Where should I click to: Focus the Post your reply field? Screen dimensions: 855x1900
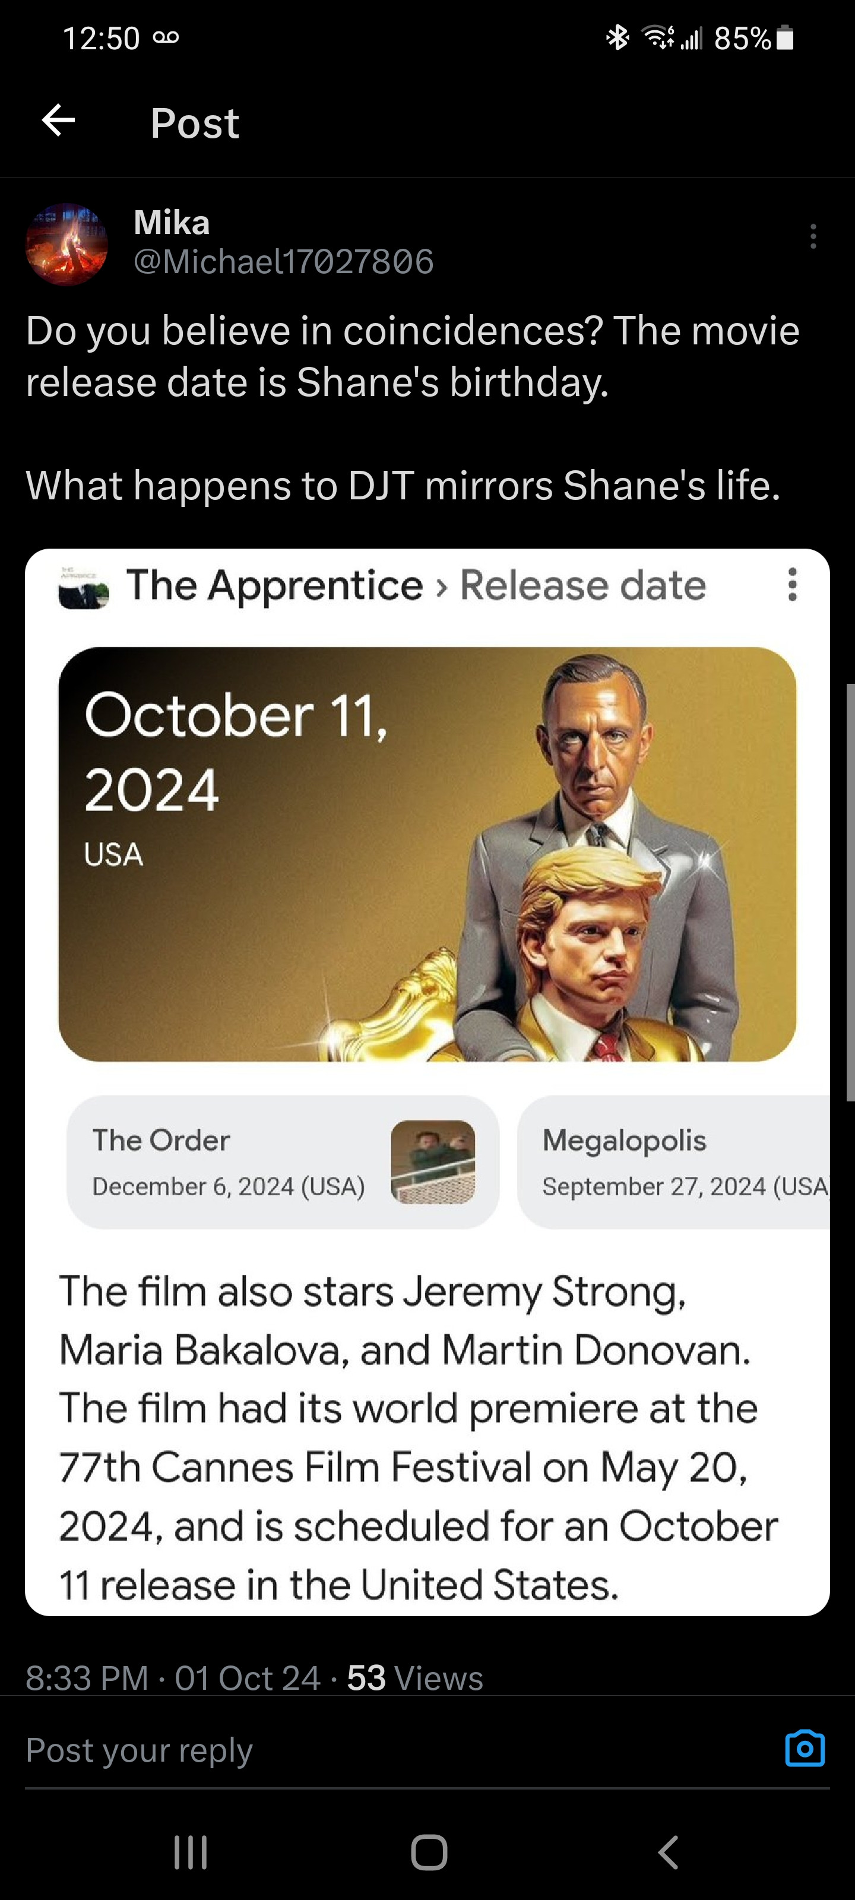398,1750
